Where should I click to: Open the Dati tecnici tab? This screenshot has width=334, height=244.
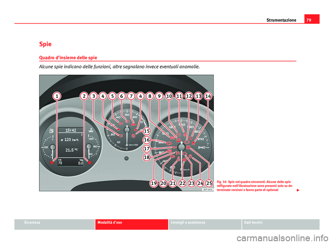tap(281, 225)
